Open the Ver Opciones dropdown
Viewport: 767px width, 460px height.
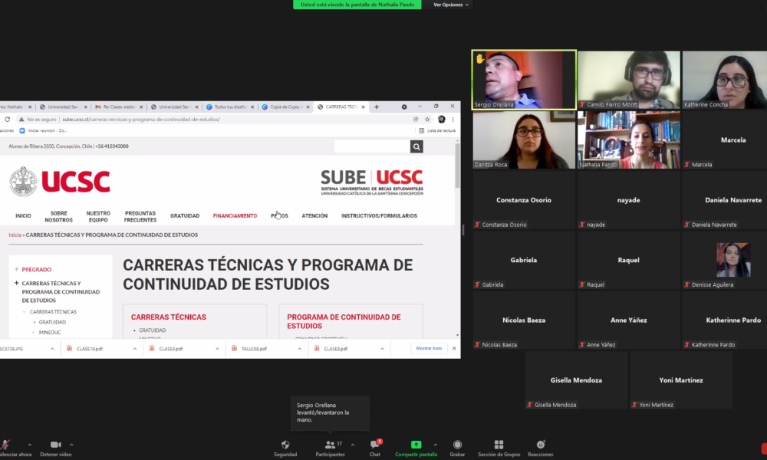coord(450,5)
